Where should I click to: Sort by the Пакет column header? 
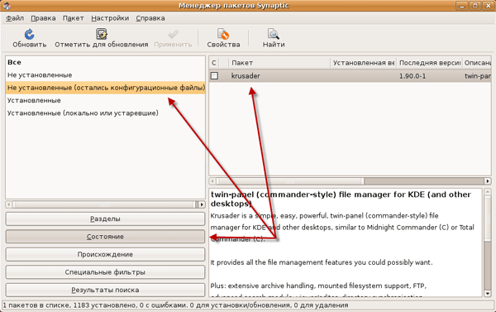coord(279,63)
